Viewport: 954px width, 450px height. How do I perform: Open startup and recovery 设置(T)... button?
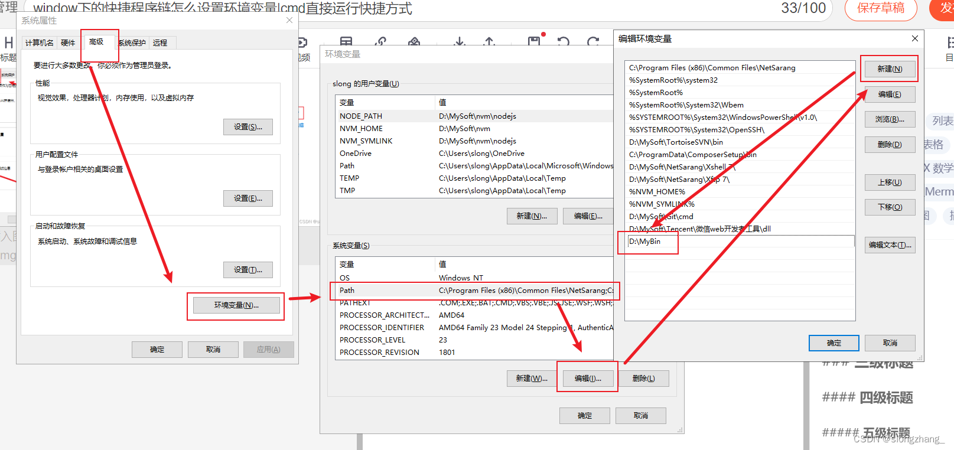248,270
